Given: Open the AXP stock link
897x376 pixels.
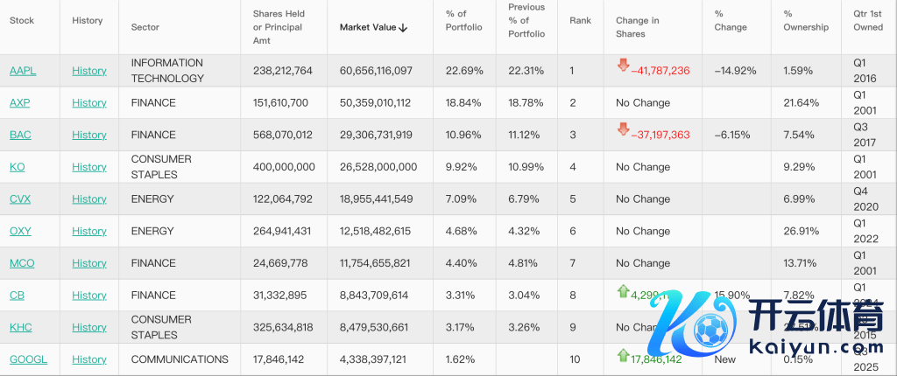Looking at the screenshot, I should coord(19,103).
